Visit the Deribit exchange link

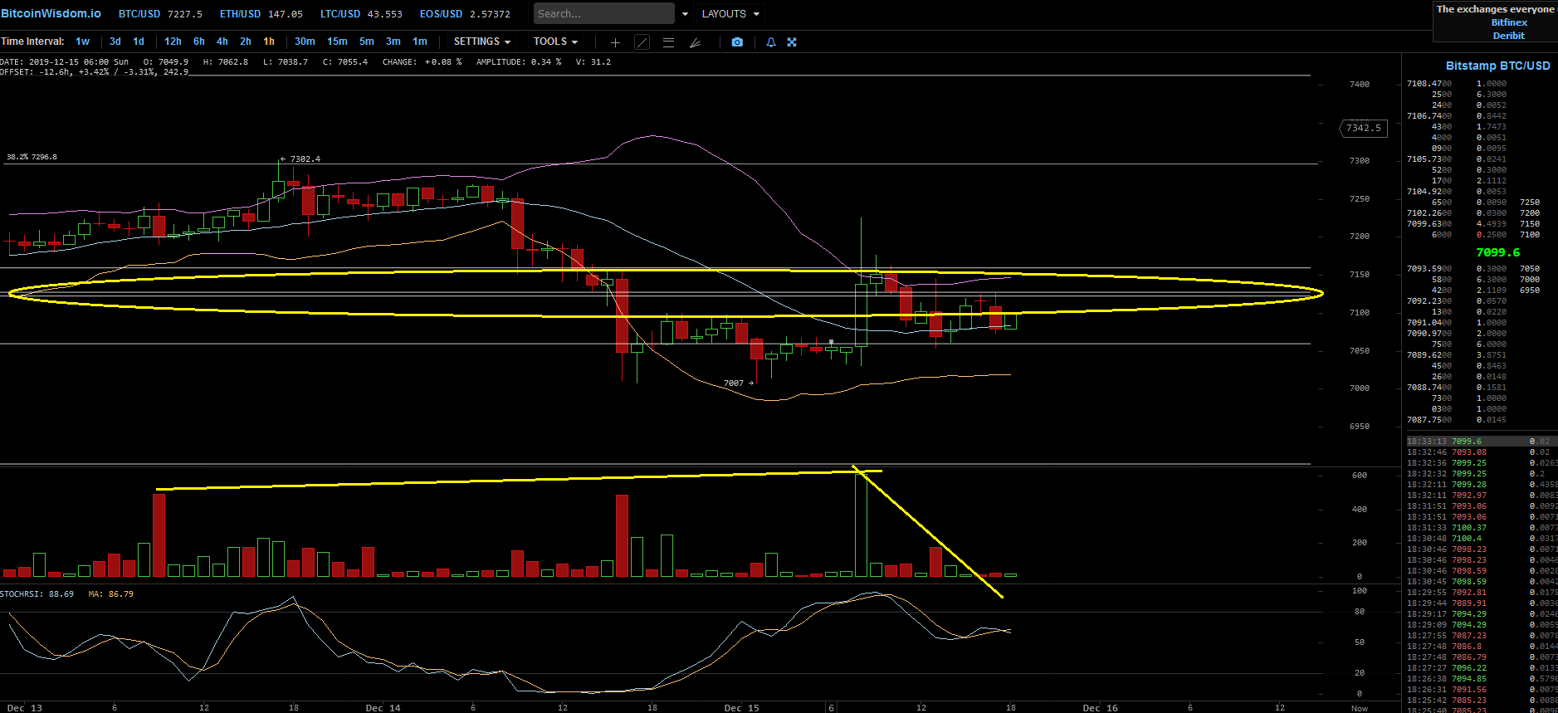click(x=1509, y=36)
